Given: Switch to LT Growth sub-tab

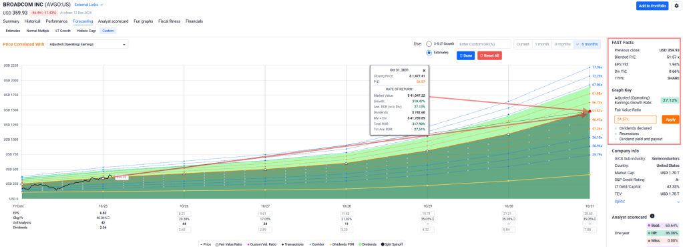Looking at the screenshot, I should (x=63, y=31).
